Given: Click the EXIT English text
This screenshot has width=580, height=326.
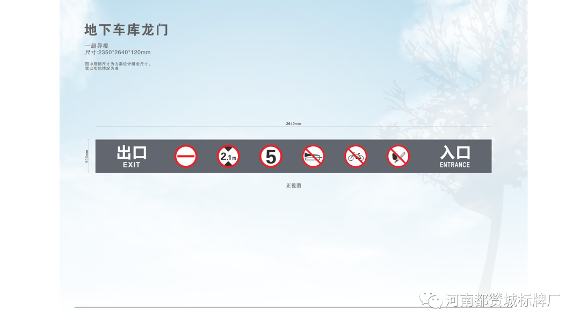Looking at the screenshot, I should [132, 165].
